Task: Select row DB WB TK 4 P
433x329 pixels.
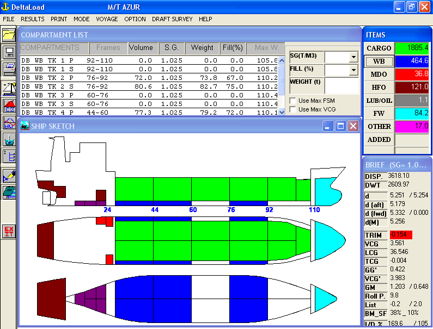Action: pyautogui.click(x=149, y=113)
